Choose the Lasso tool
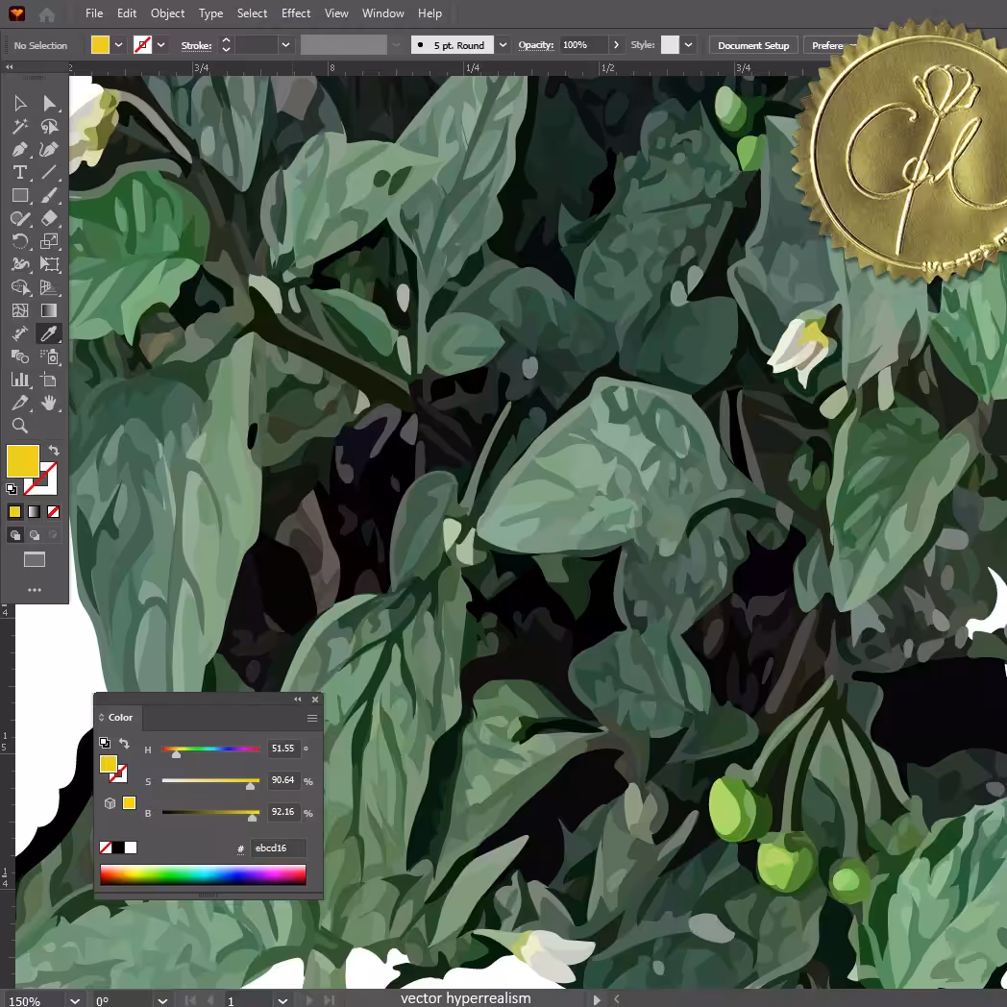Screen dimensions: 1007x1007 click(49, 127)
